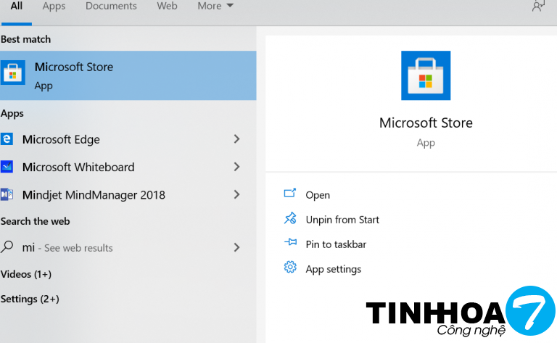Switch to the Apps search tab

[54, 7]
